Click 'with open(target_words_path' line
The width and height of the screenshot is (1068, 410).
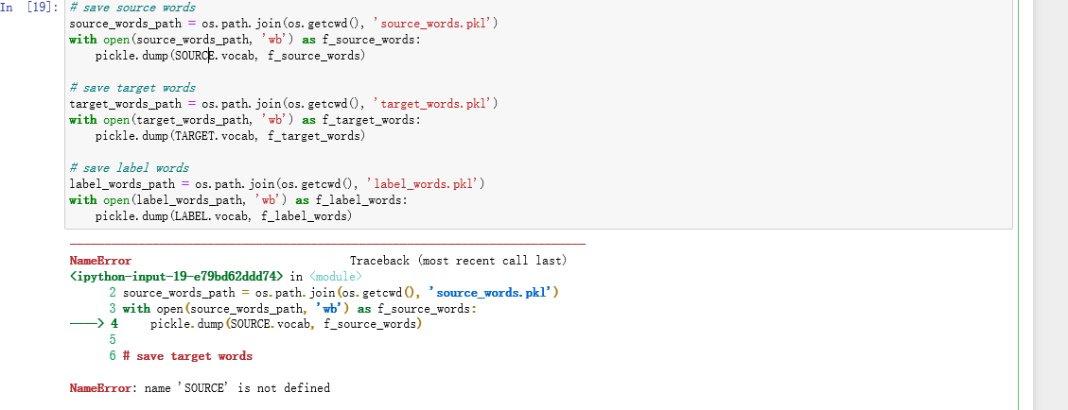coord(245,120)
